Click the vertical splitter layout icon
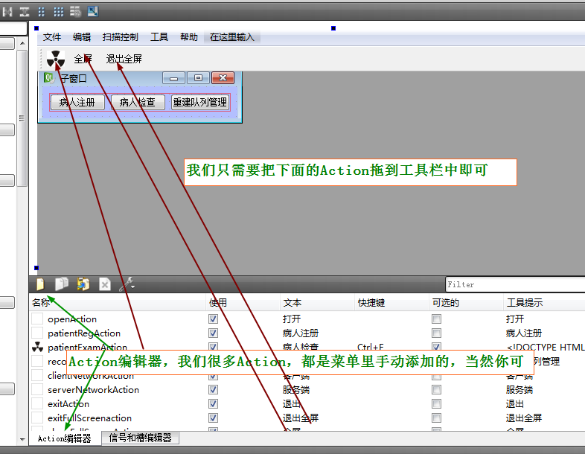 [25, 12]
